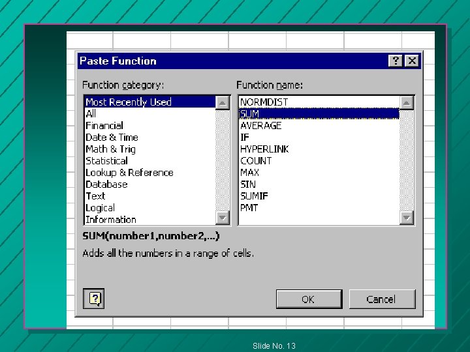The image size is (470, 352).
Task: Select Most Recently Used category
Action: tap(150, 102)
